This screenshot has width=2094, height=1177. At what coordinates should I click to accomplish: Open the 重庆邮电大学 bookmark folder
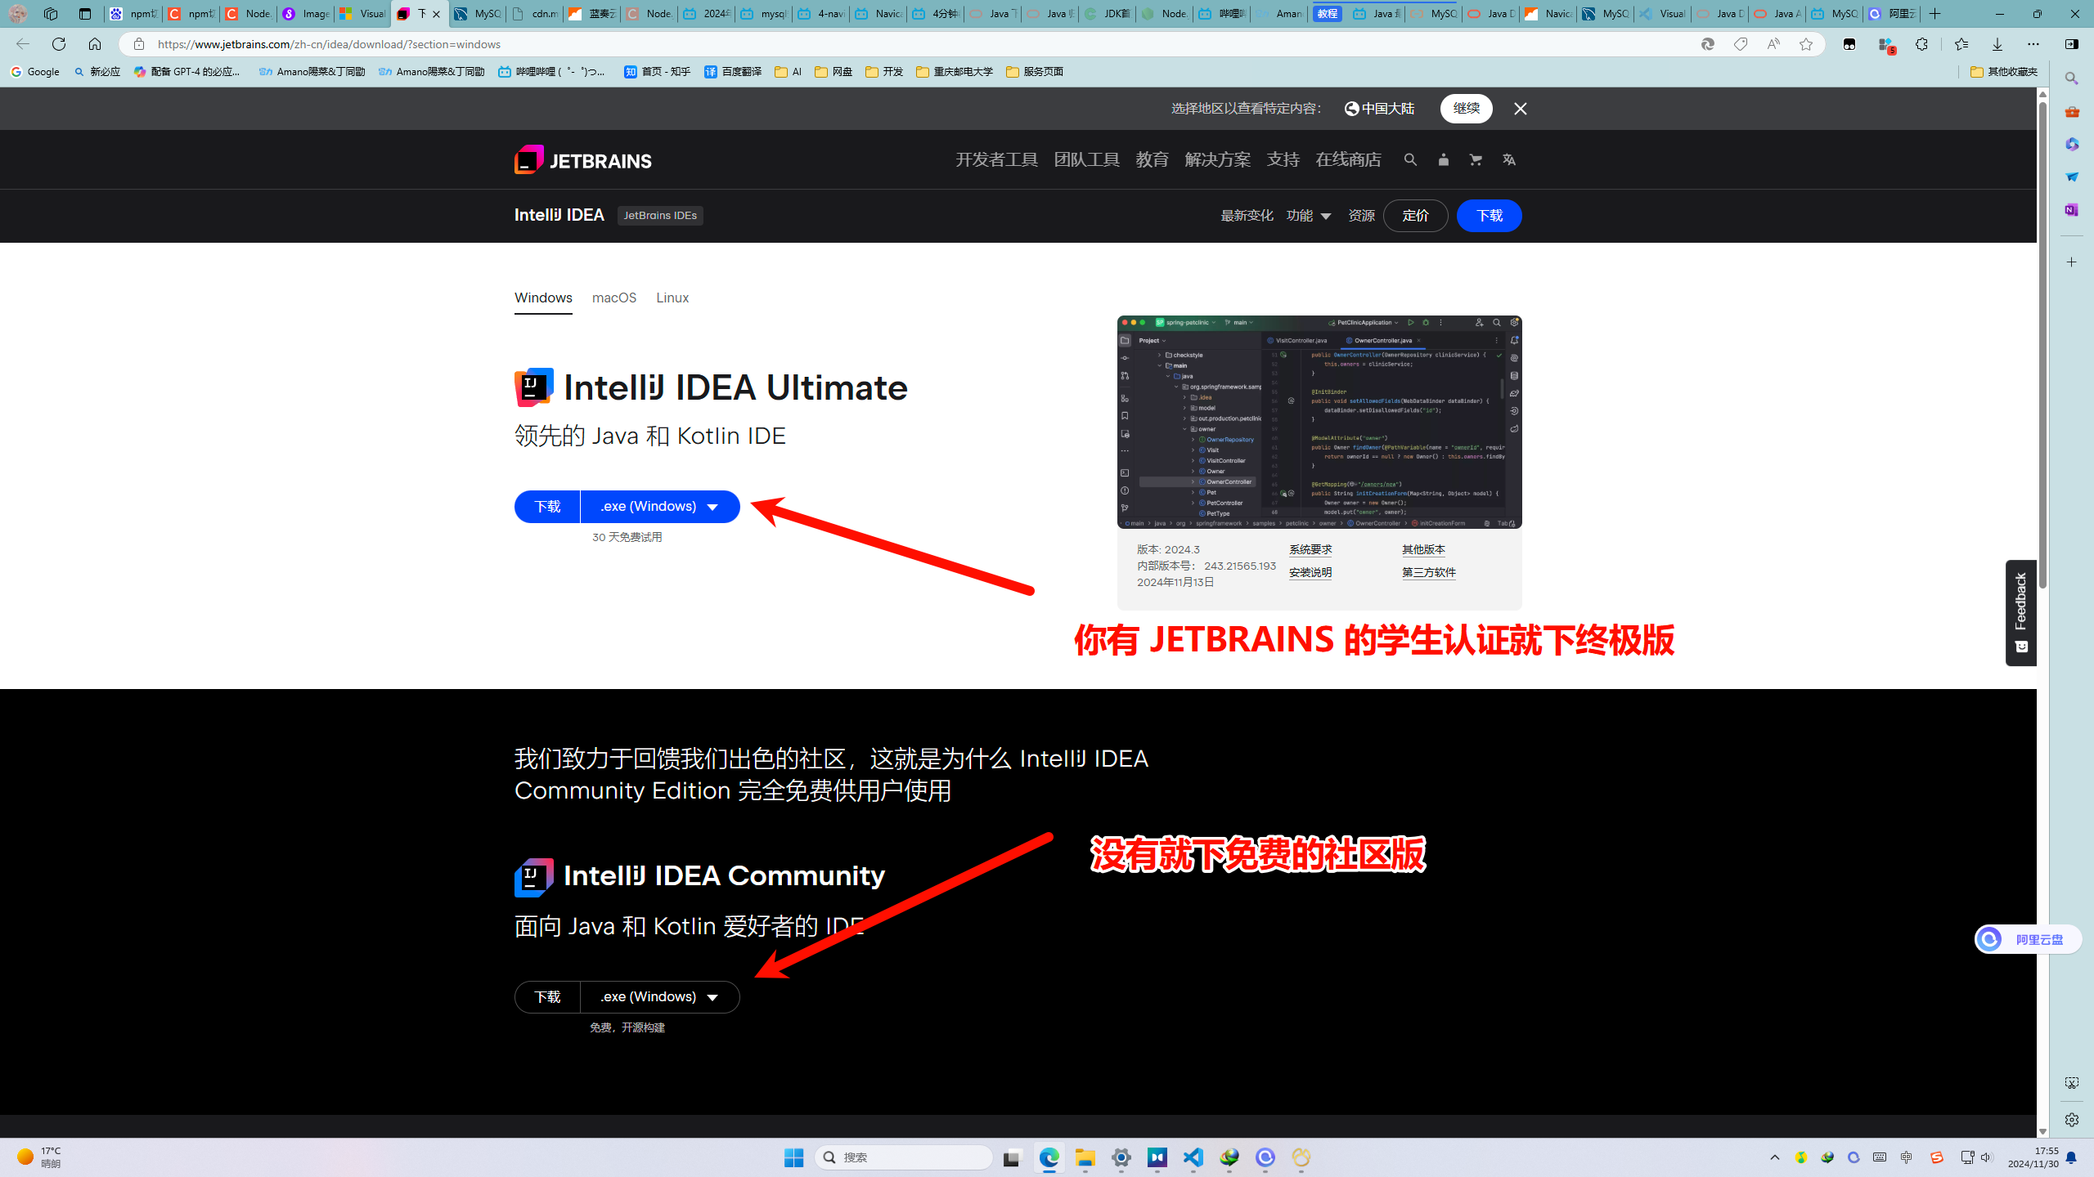pos(955,72)
